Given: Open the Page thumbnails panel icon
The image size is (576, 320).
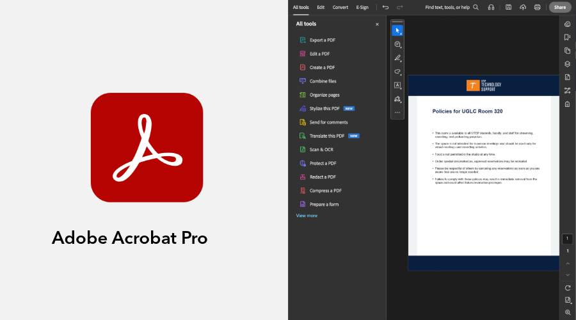Looking at the screenshot, I should click(568, 51).
